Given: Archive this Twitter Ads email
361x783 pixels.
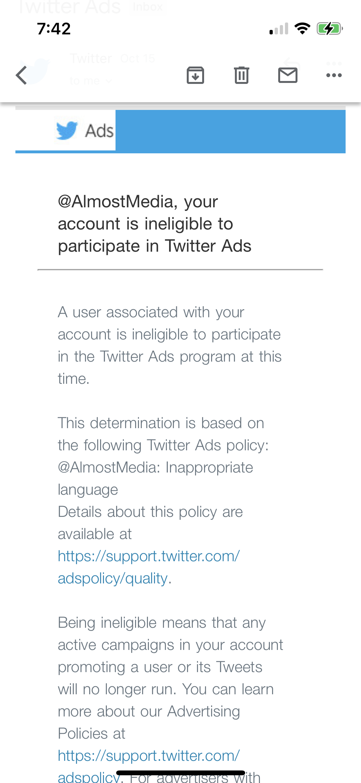Looking at the screenshot, I should (195, 75).
